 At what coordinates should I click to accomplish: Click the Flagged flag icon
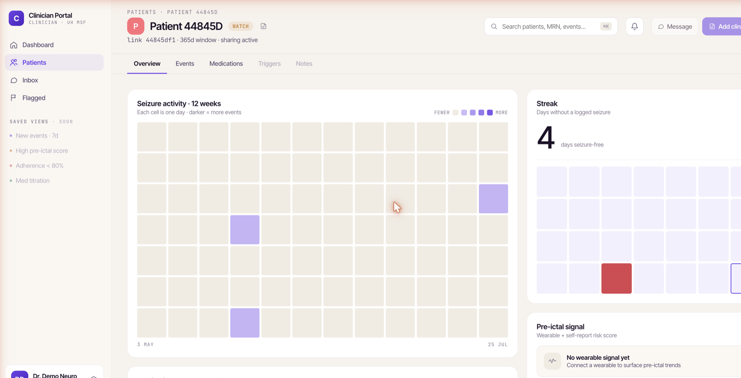tap(13, 98)
